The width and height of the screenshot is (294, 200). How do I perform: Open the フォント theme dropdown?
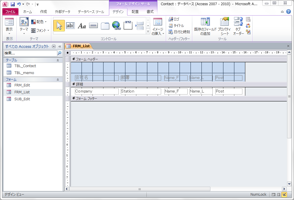point(40,30)
